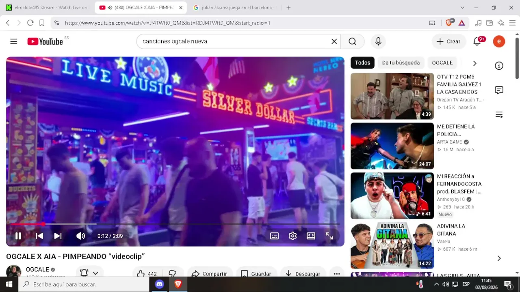
Task: Open the OGCALE channel avatar
Action: point(14,271)
